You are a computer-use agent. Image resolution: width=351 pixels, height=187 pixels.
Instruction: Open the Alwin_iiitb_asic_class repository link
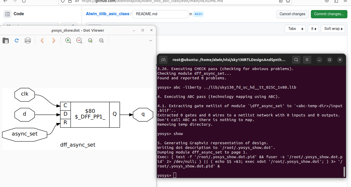[107, 14]
